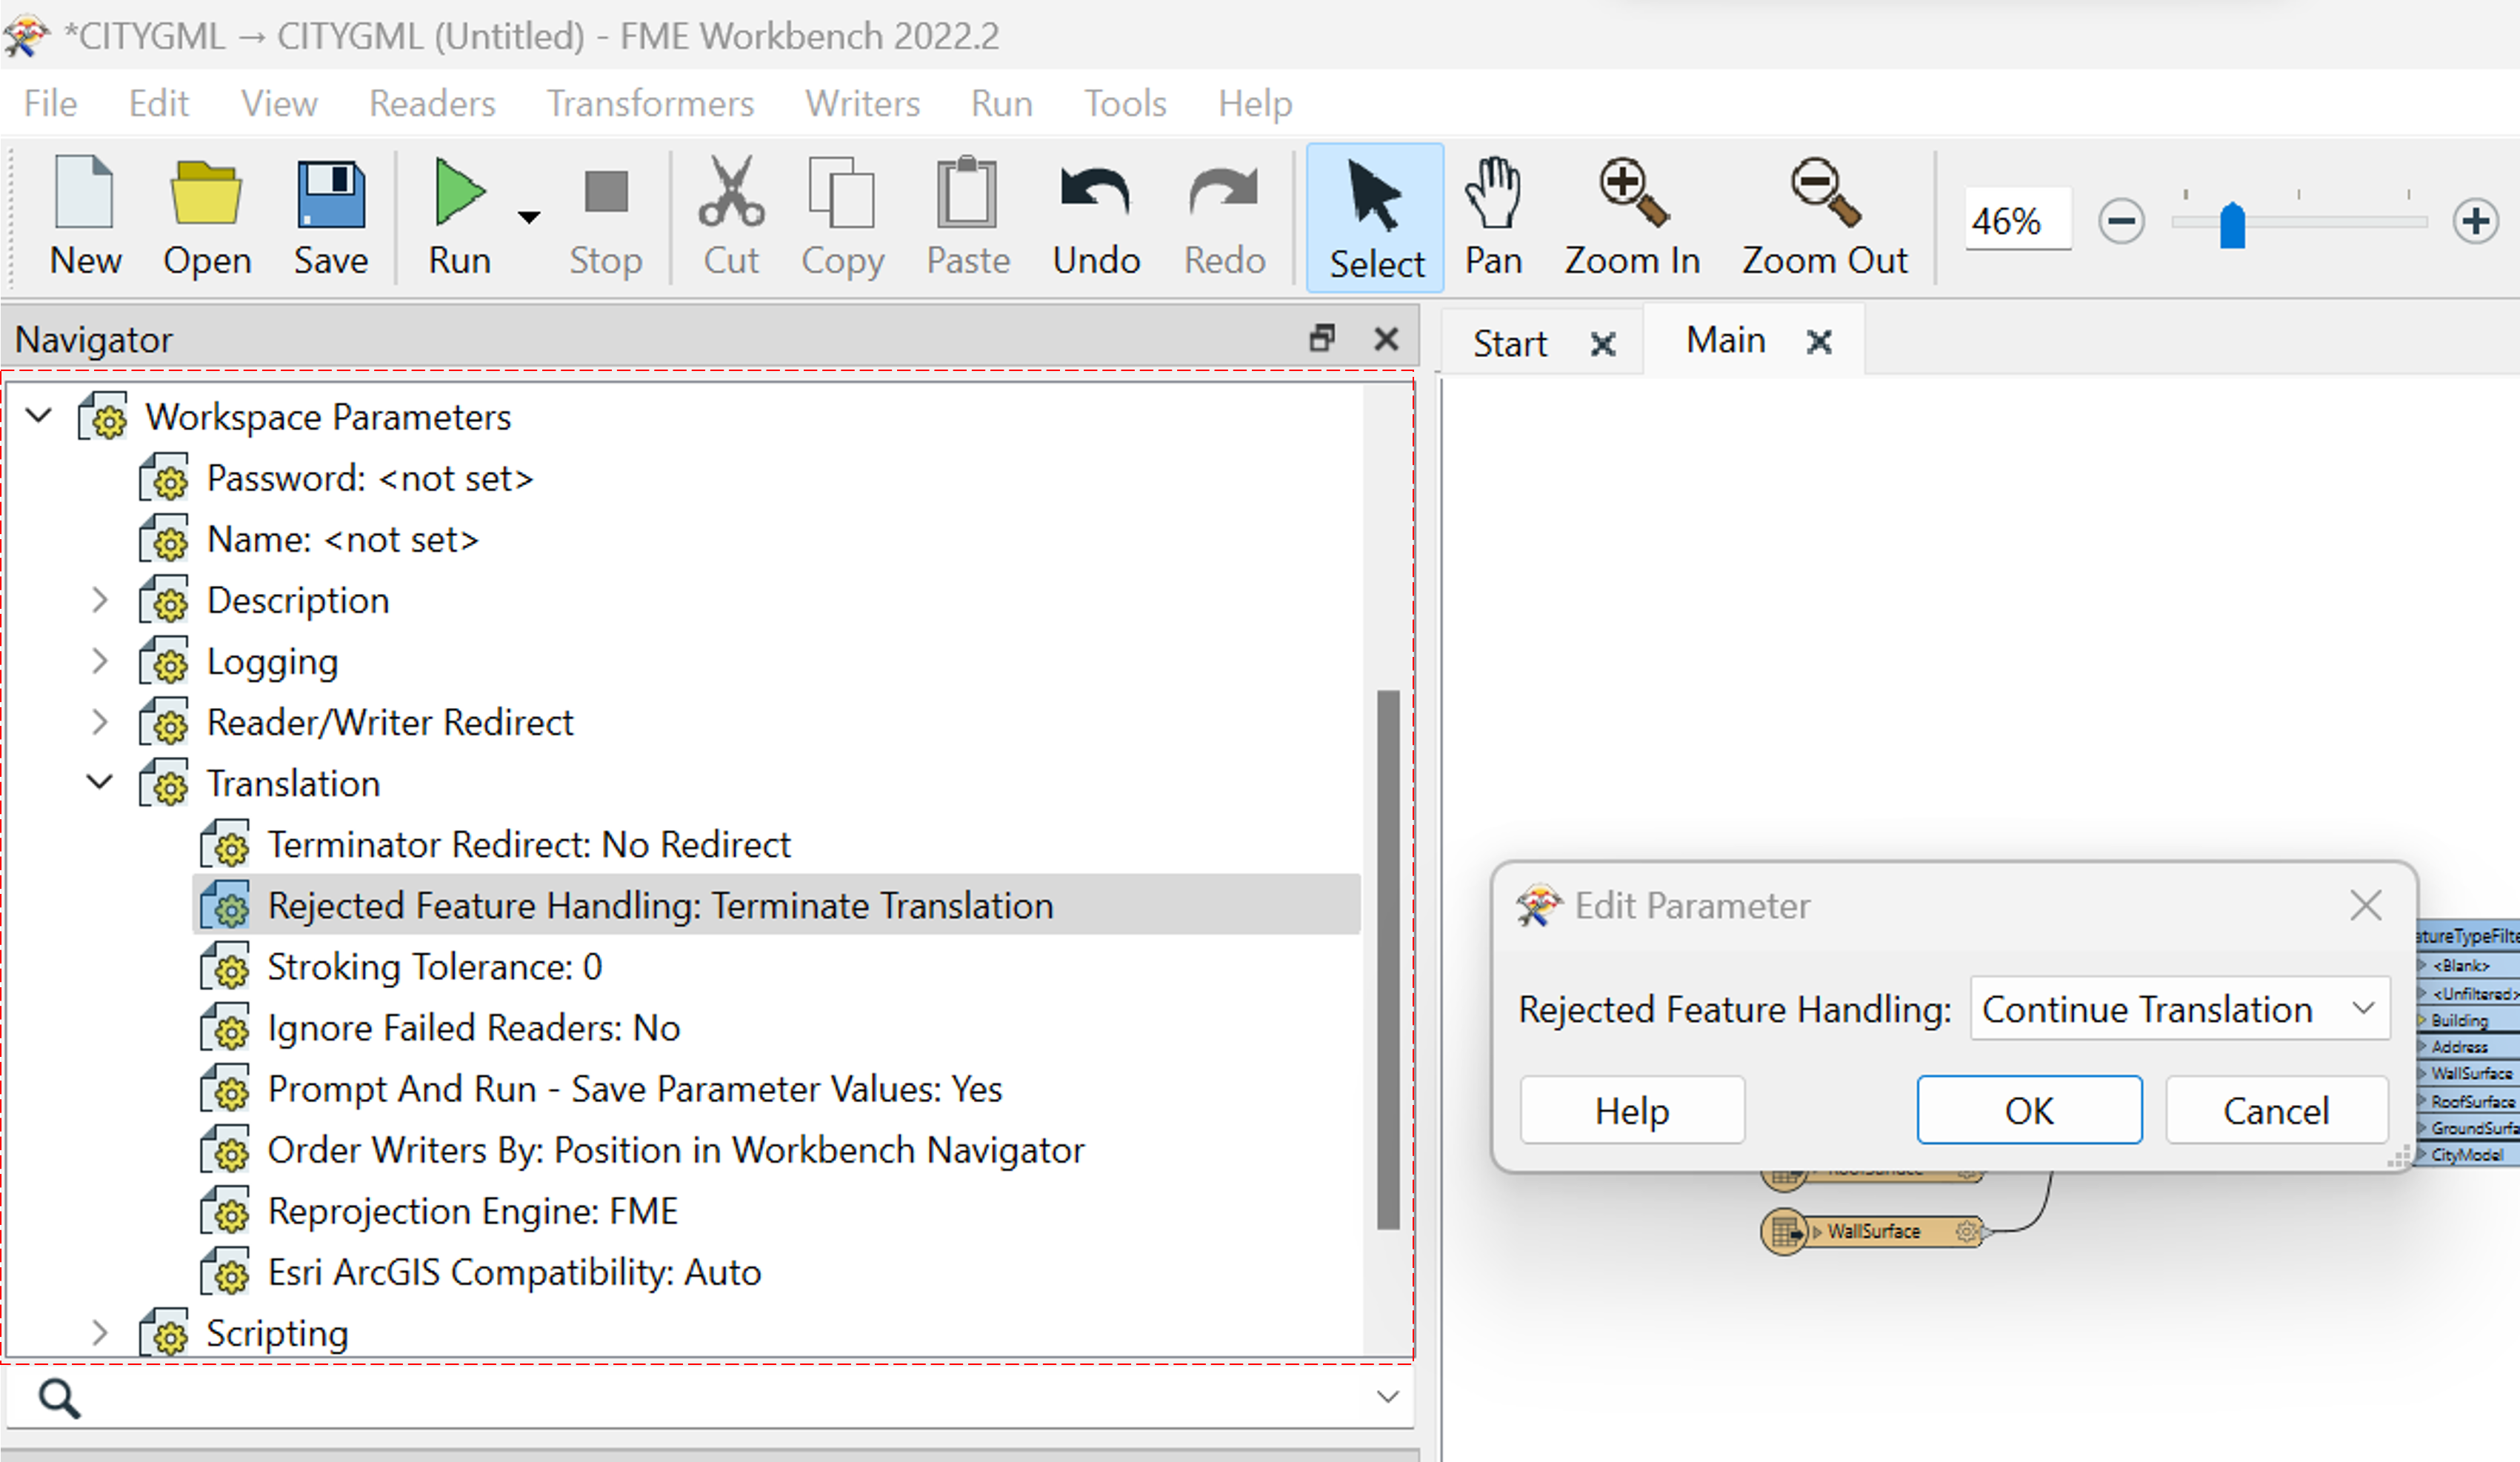Expand the Description node
This screenshot has width=2520, height=1462.
click(x=99, y=600)
